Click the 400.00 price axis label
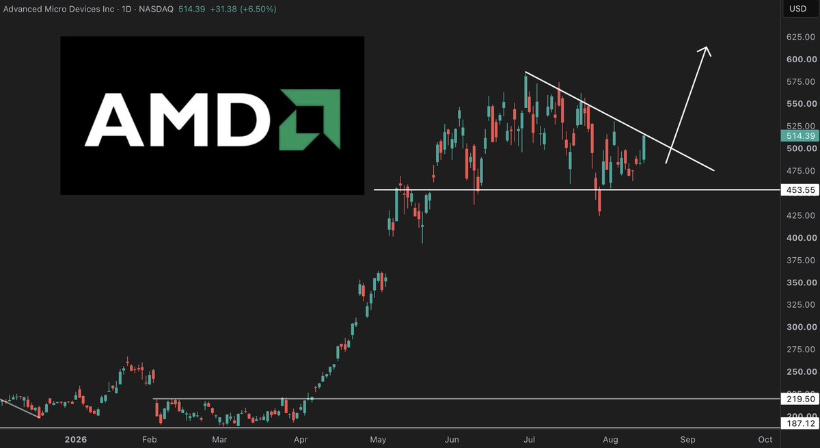The width and height of the screenshot is (820, 448). coord(802,238)
